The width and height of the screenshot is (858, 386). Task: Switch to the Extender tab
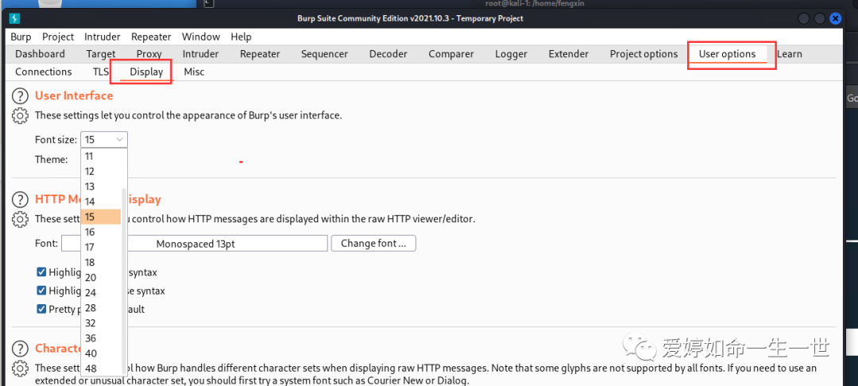569,53
